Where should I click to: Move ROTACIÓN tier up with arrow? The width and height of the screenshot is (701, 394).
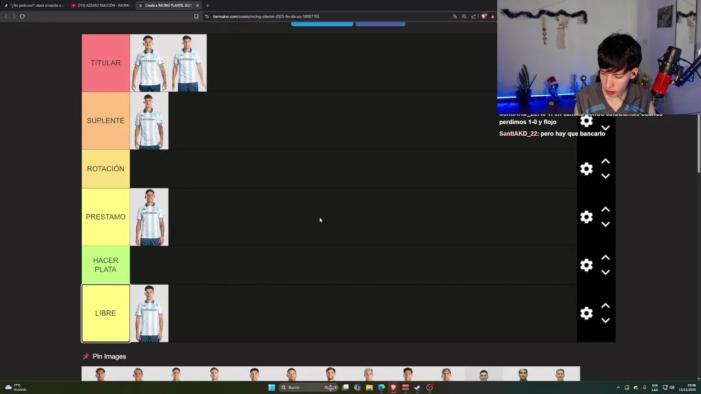[x=605, y=161]
